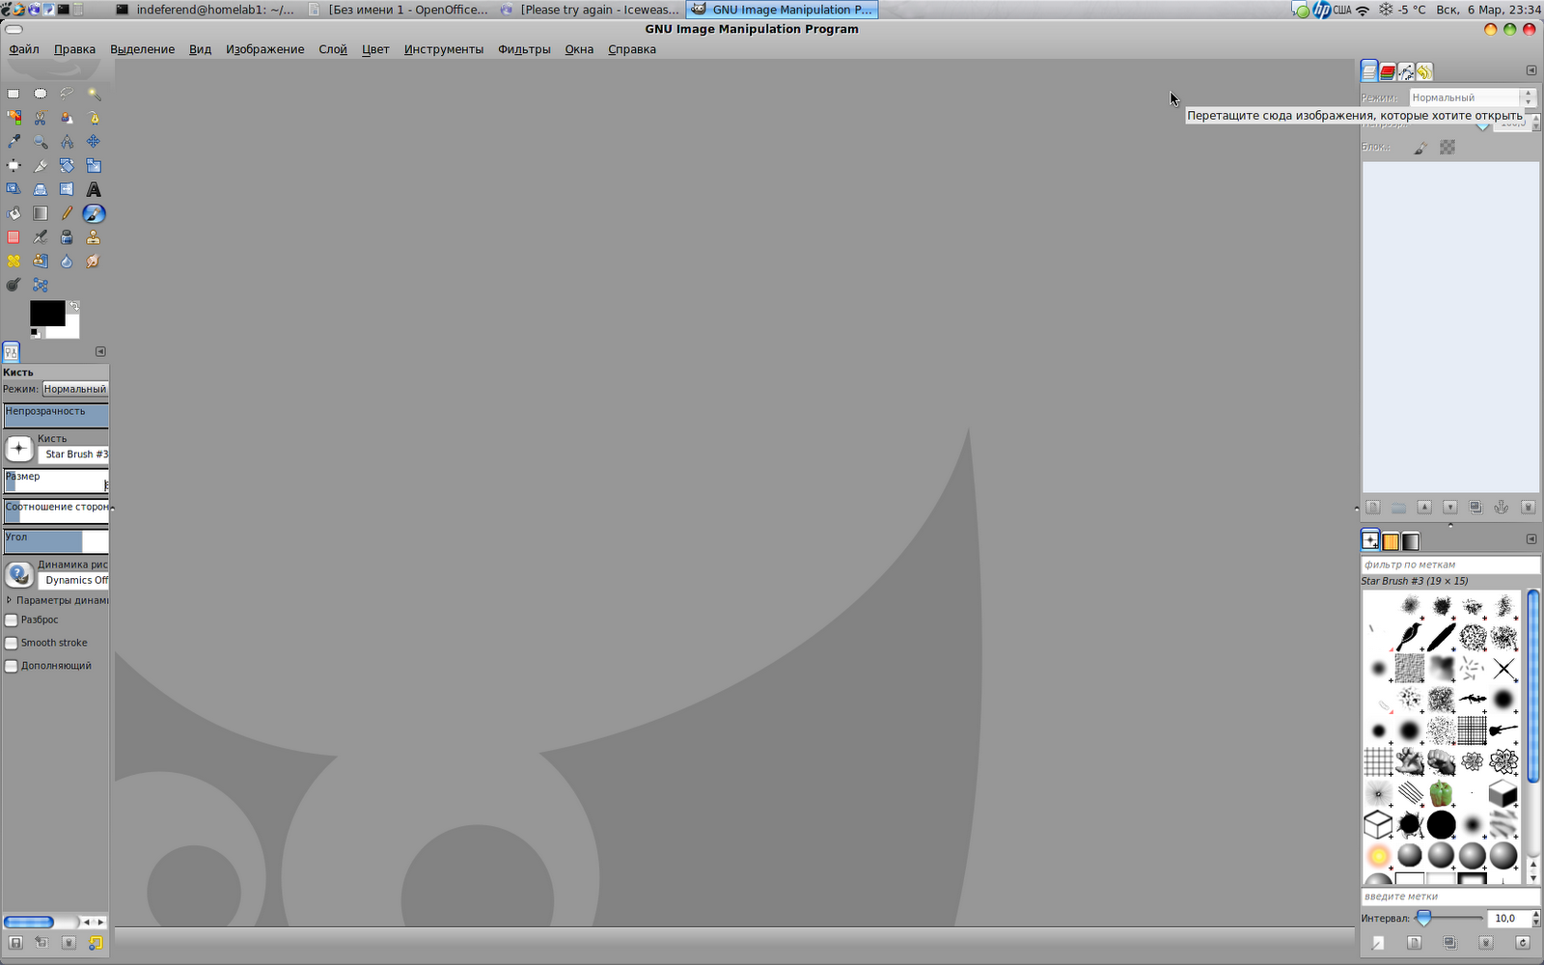This screenshot has height=965, width=1544.
Task: Select the Fuzzy Select magic wand tool
Action: [x=94, y=94]
